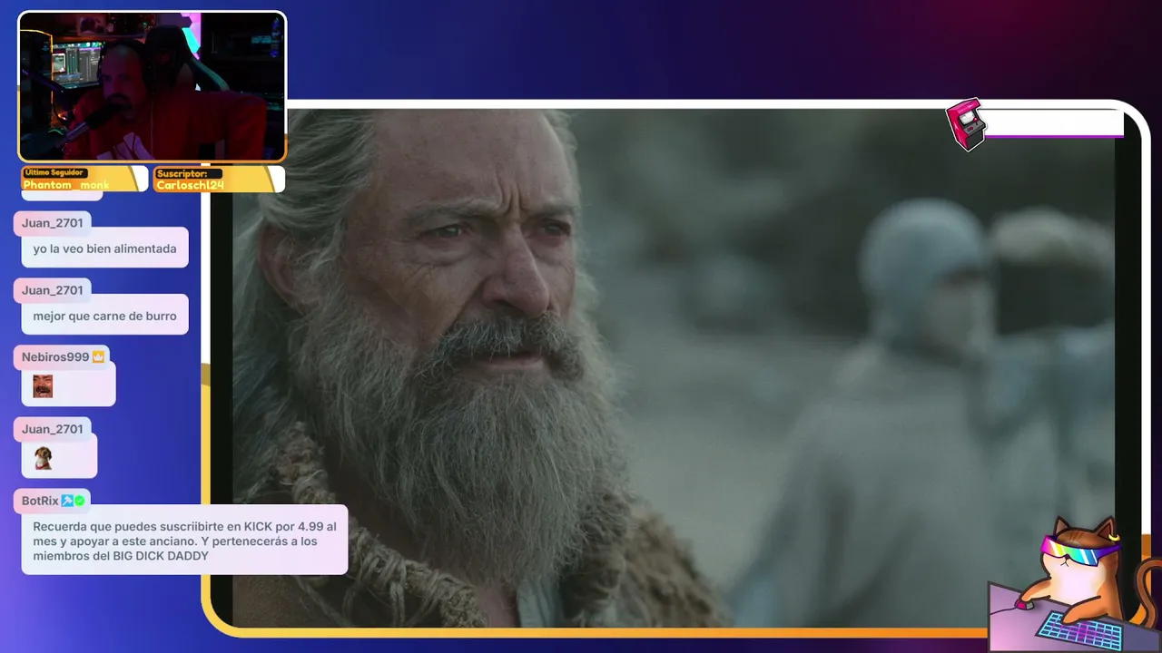Click the main video of the bearded man
This screenshot has width=1162, height=653.
[x=673, y=367]
